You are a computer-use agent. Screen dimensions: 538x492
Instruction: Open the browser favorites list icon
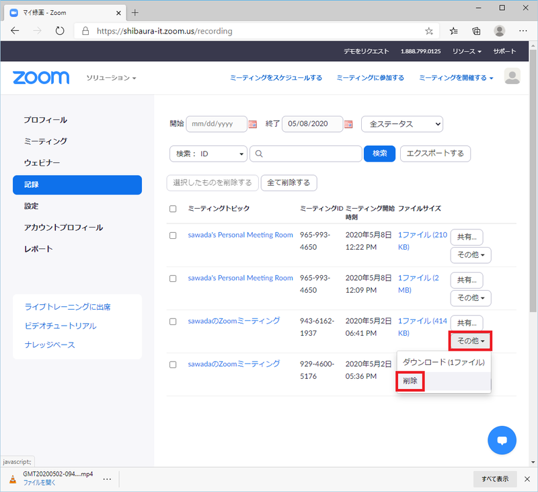coord(453,31)
